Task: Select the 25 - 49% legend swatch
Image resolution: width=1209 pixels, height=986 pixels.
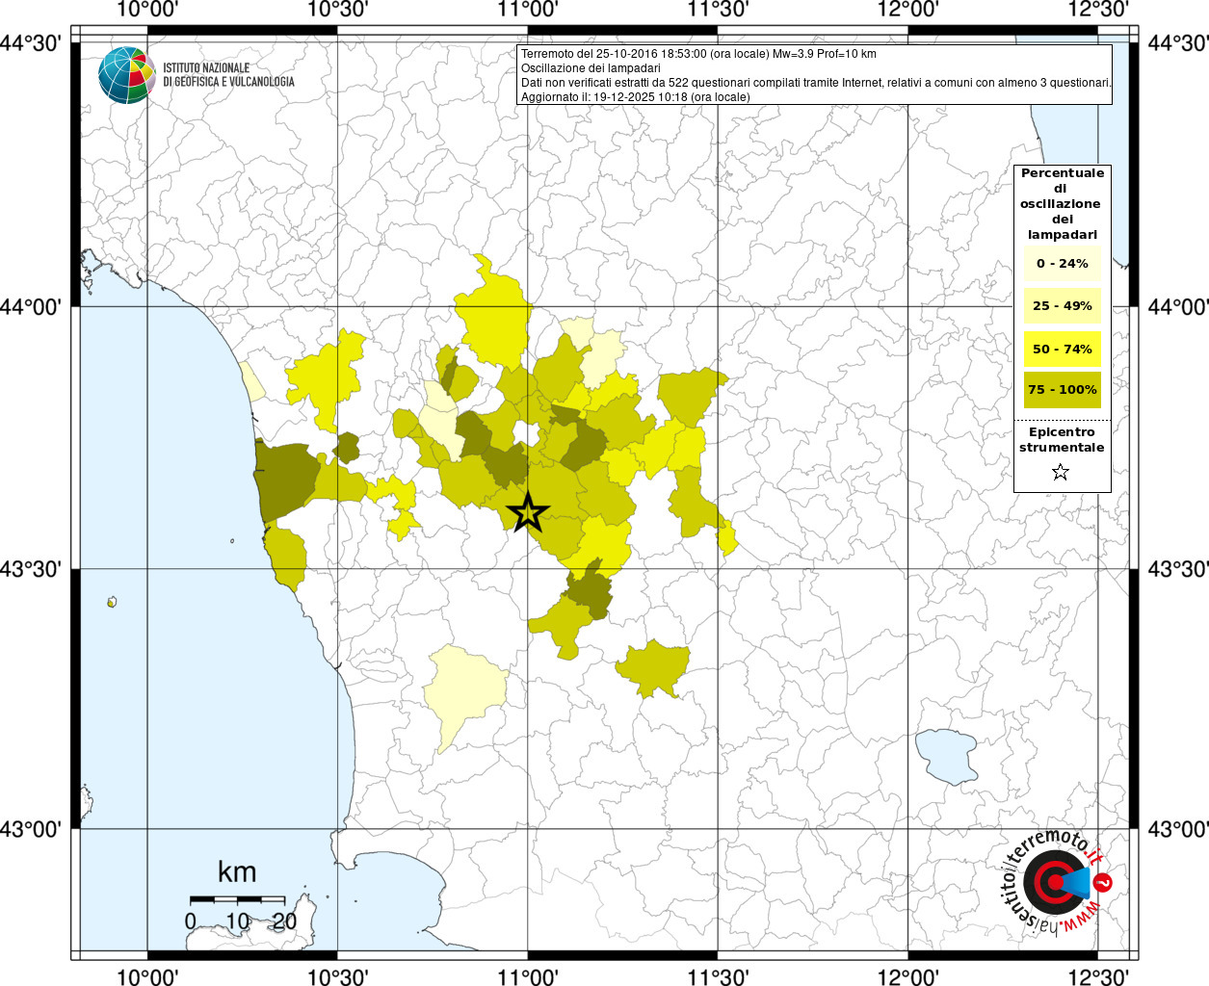Action: point(1062,306)
